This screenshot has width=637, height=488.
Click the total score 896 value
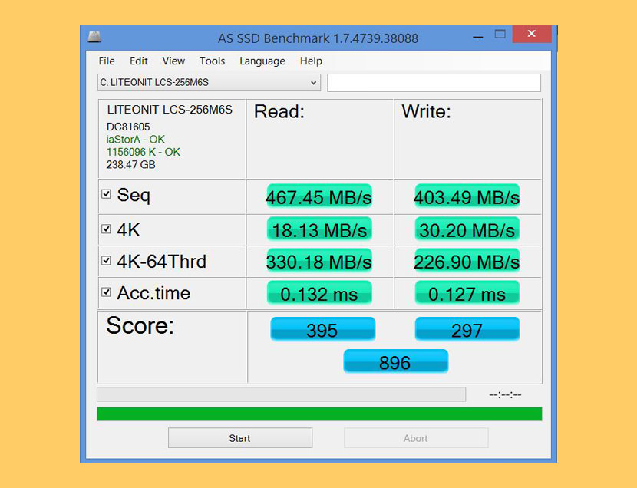click(x=395, y=362)
